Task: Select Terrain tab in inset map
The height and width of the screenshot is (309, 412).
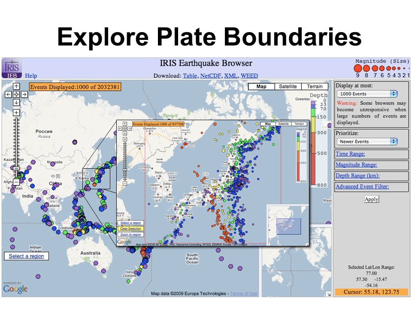Action: pos(299,124)
